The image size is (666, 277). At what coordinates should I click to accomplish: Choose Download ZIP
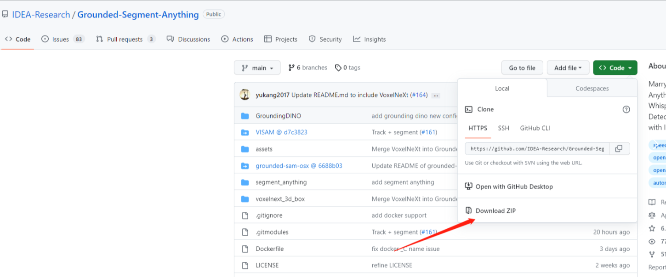pos(490,211)
